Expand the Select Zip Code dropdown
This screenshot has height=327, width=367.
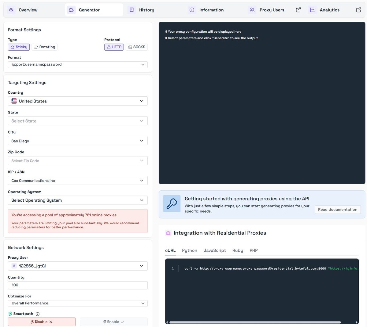(78, 160)
